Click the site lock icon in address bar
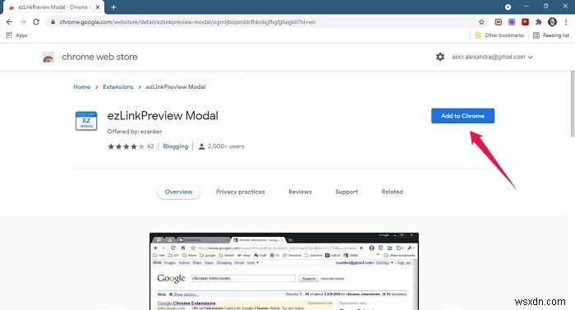This screenshot has height=310, width=575. 53,22
